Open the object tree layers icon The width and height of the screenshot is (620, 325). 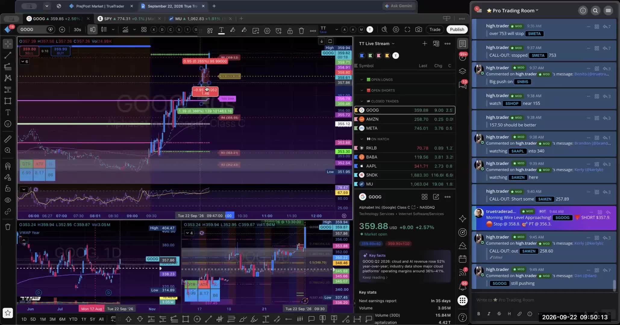[462, 71]
